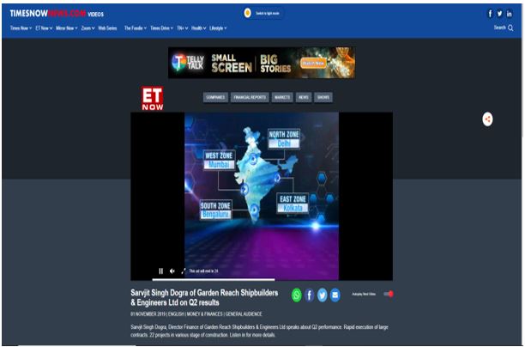Click the English language label

(x=176, y=314)
